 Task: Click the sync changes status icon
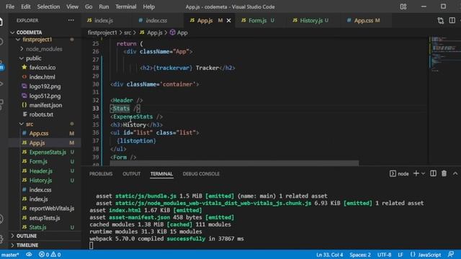pos(29,255)
